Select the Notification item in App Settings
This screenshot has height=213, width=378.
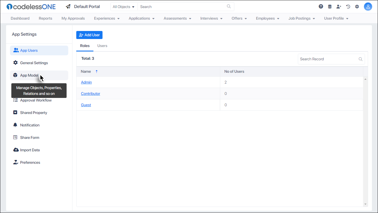click(29, 125)
